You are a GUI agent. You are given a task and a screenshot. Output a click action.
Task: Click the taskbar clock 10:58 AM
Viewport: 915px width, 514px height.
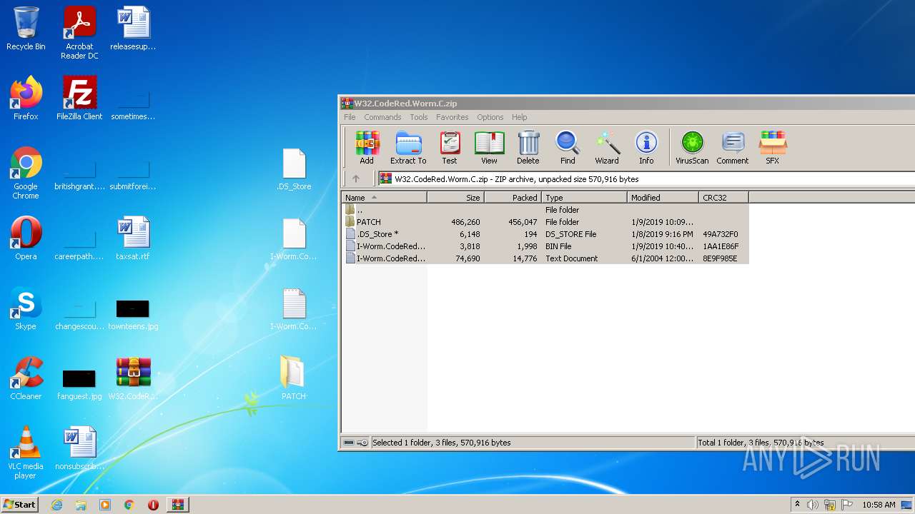point(879,505)
